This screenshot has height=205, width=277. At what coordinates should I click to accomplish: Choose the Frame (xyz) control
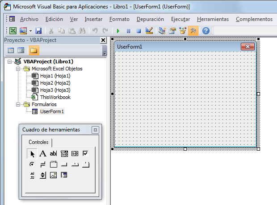53,164
